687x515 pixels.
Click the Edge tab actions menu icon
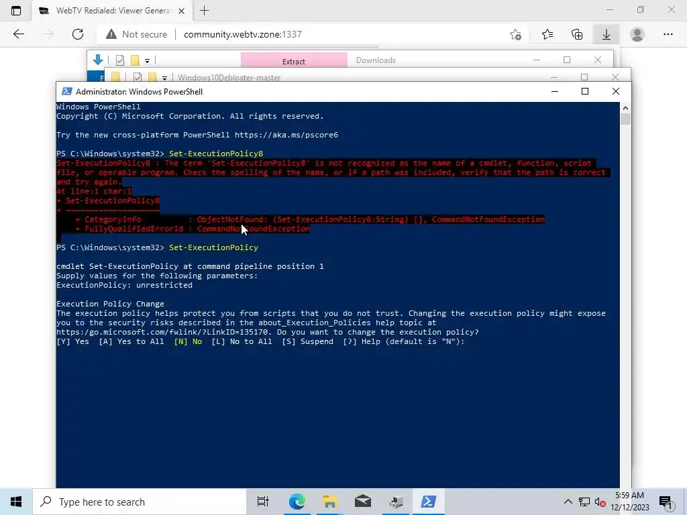point(16,11)
